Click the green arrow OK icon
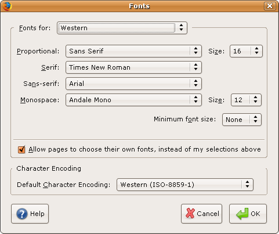The height and width of the screenshot is (234, 279). 242,214
